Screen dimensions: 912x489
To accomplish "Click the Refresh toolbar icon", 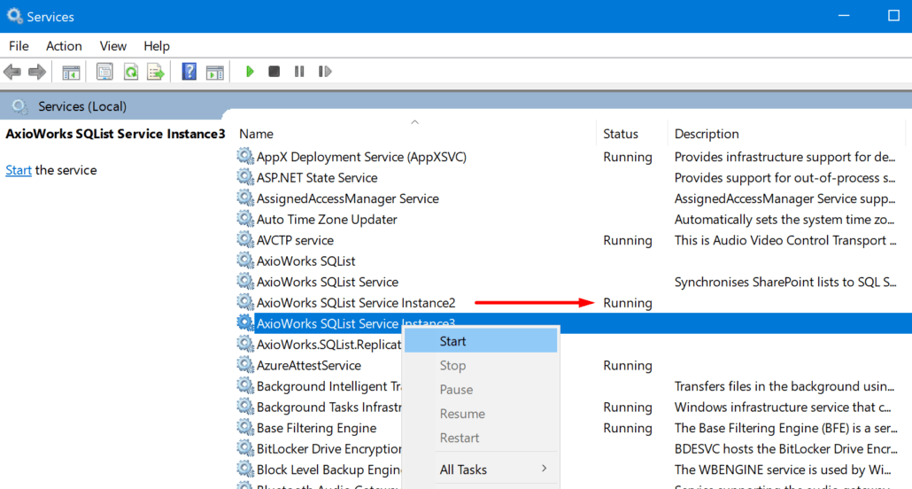I will tap(131, 72).
